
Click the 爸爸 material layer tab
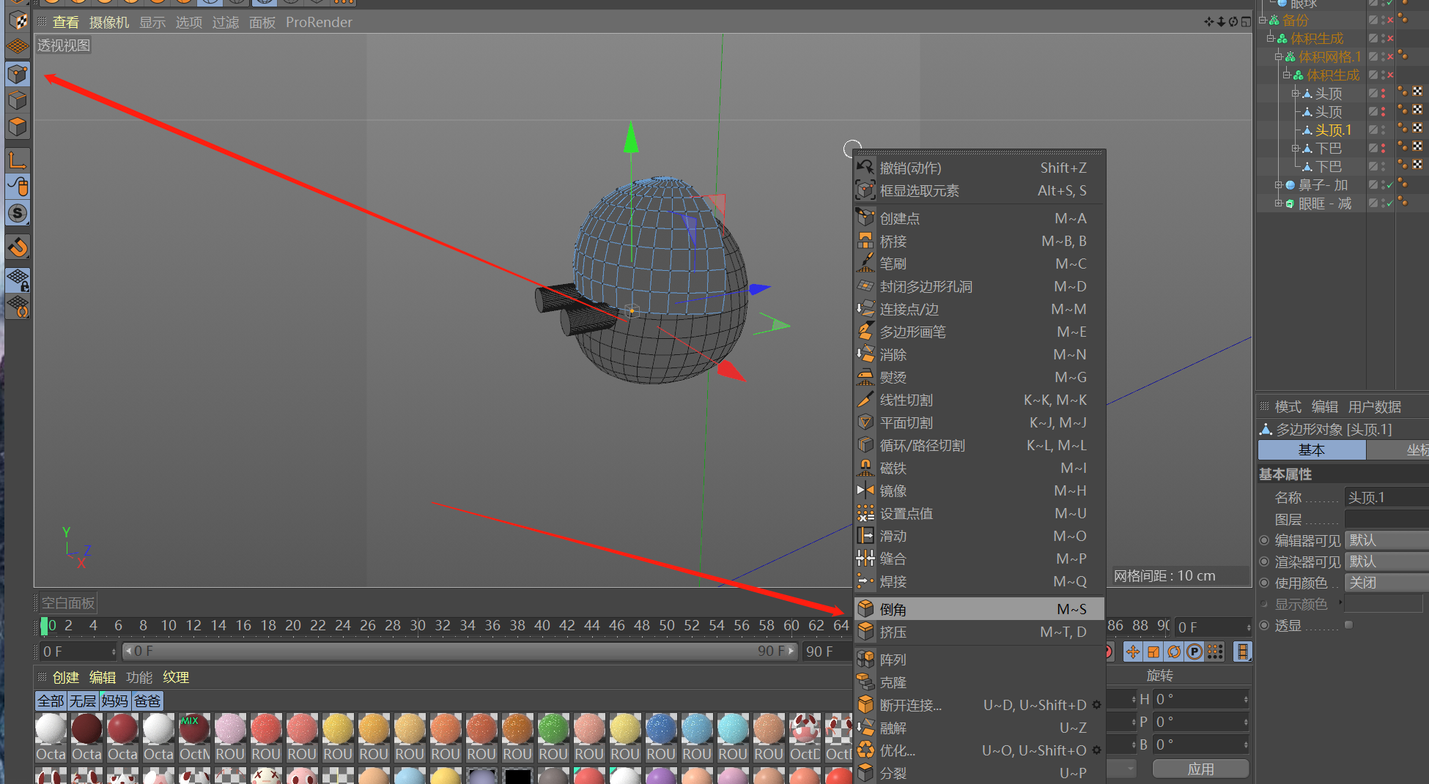[x=147, y=701]
